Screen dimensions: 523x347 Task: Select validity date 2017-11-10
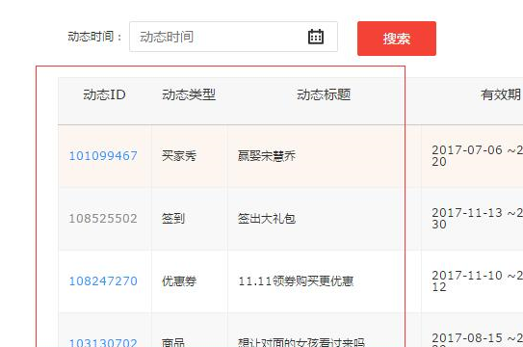click(x=467, y=276)
